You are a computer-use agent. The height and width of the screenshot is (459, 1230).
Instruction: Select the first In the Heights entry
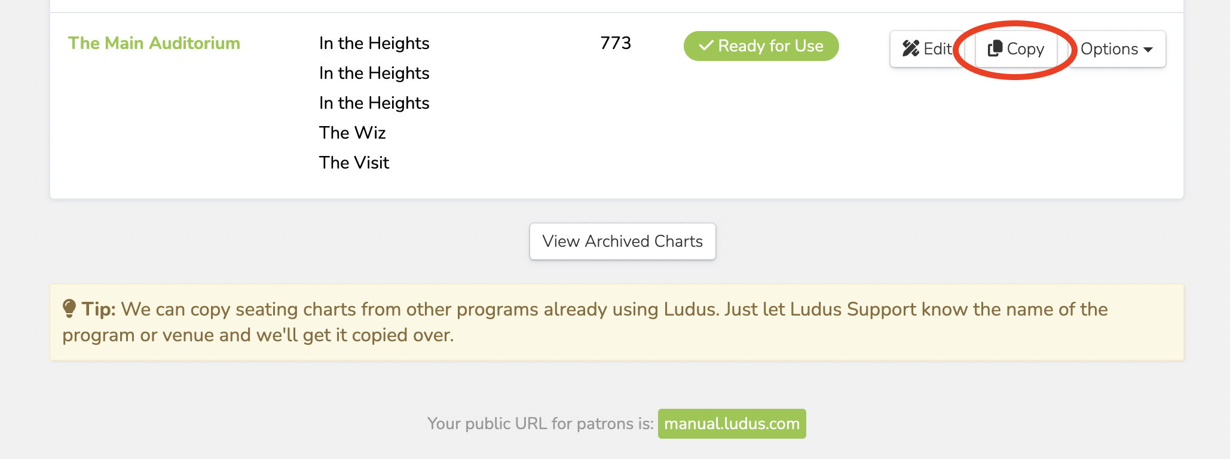(x=374, y=43)
